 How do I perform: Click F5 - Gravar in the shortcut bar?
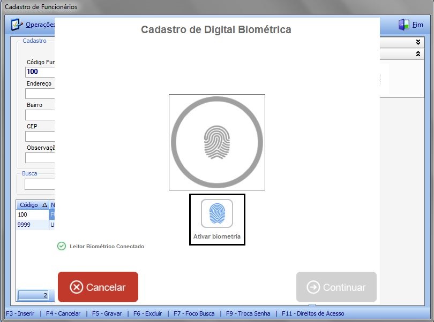[107, 313]
